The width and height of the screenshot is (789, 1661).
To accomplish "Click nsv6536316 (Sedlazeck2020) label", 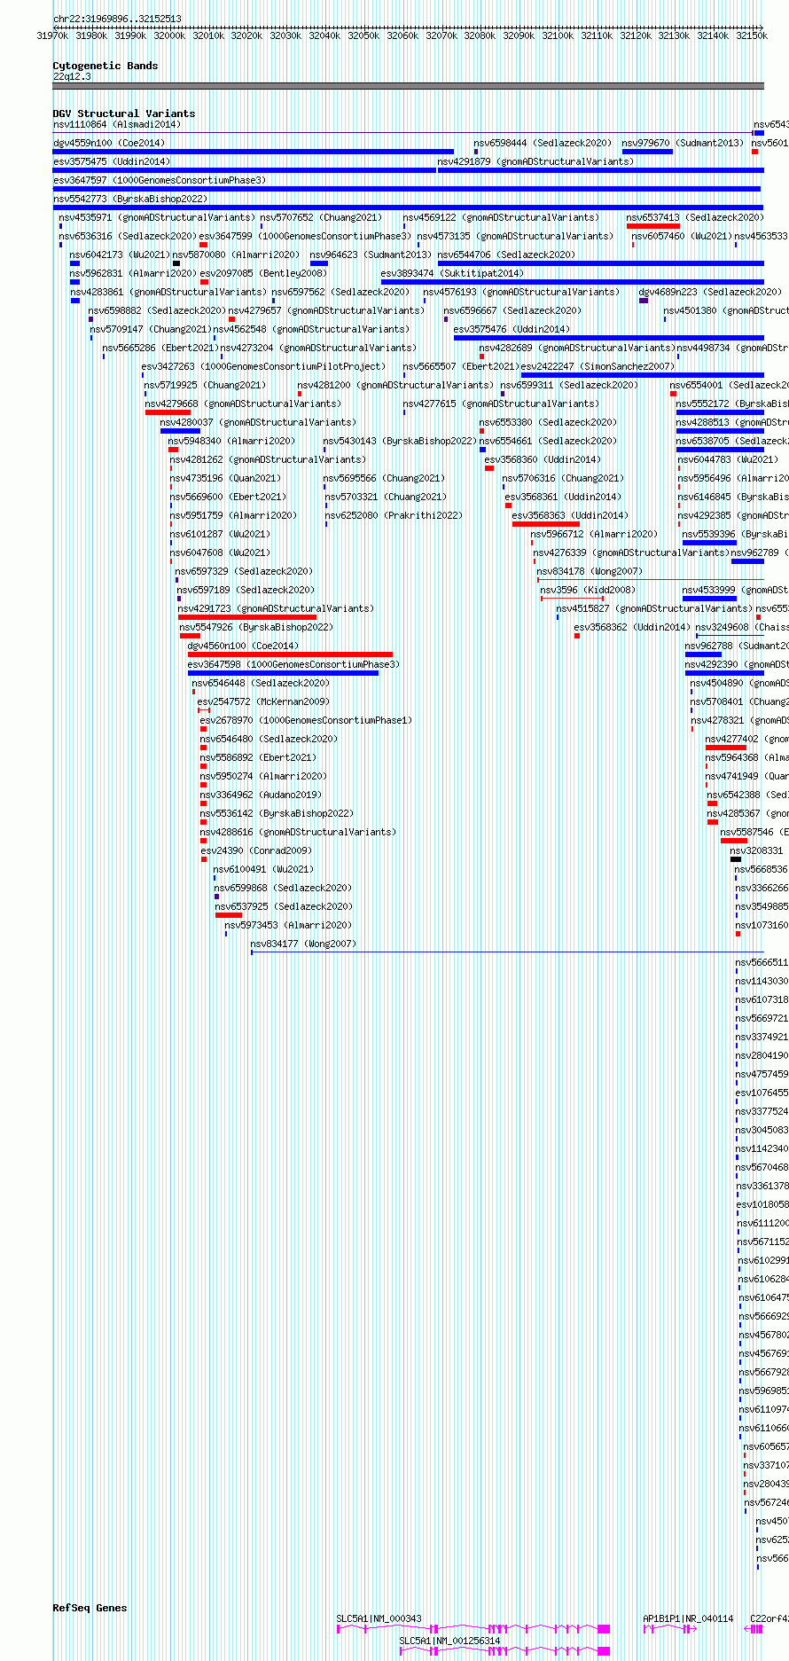I will [x=128, y=236].
